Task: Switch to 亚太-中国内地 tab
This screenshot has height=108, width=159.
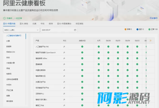Action: point(9,24)
